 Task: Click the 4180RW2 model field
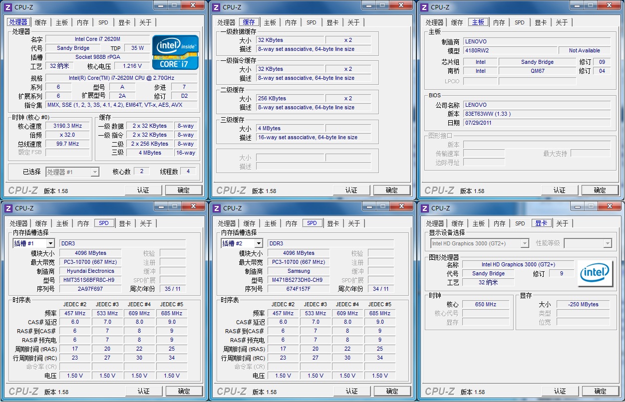(510, 50)
